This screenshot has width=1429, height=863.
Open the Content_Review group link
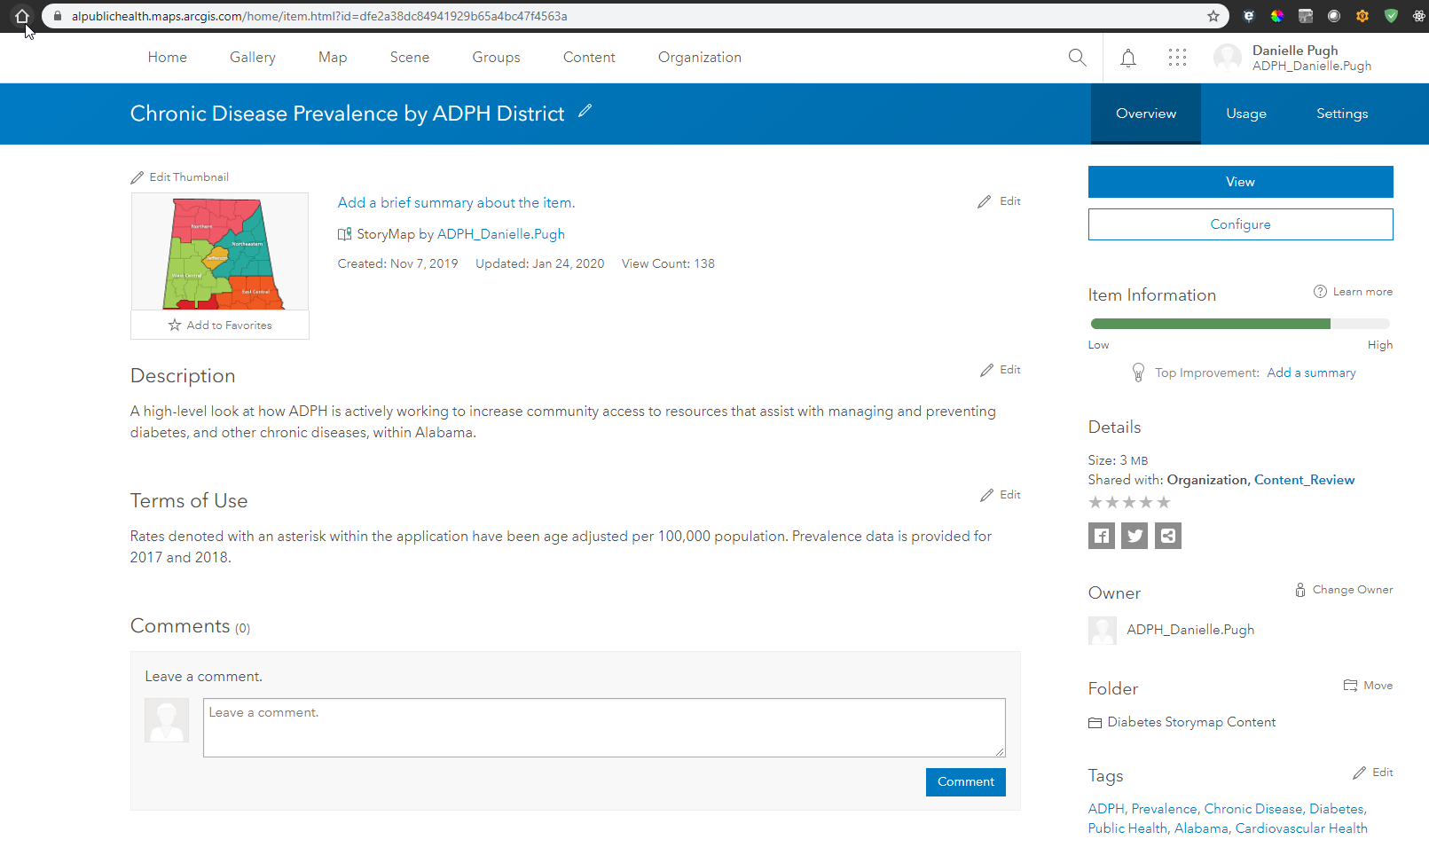tap(1305, 480)
